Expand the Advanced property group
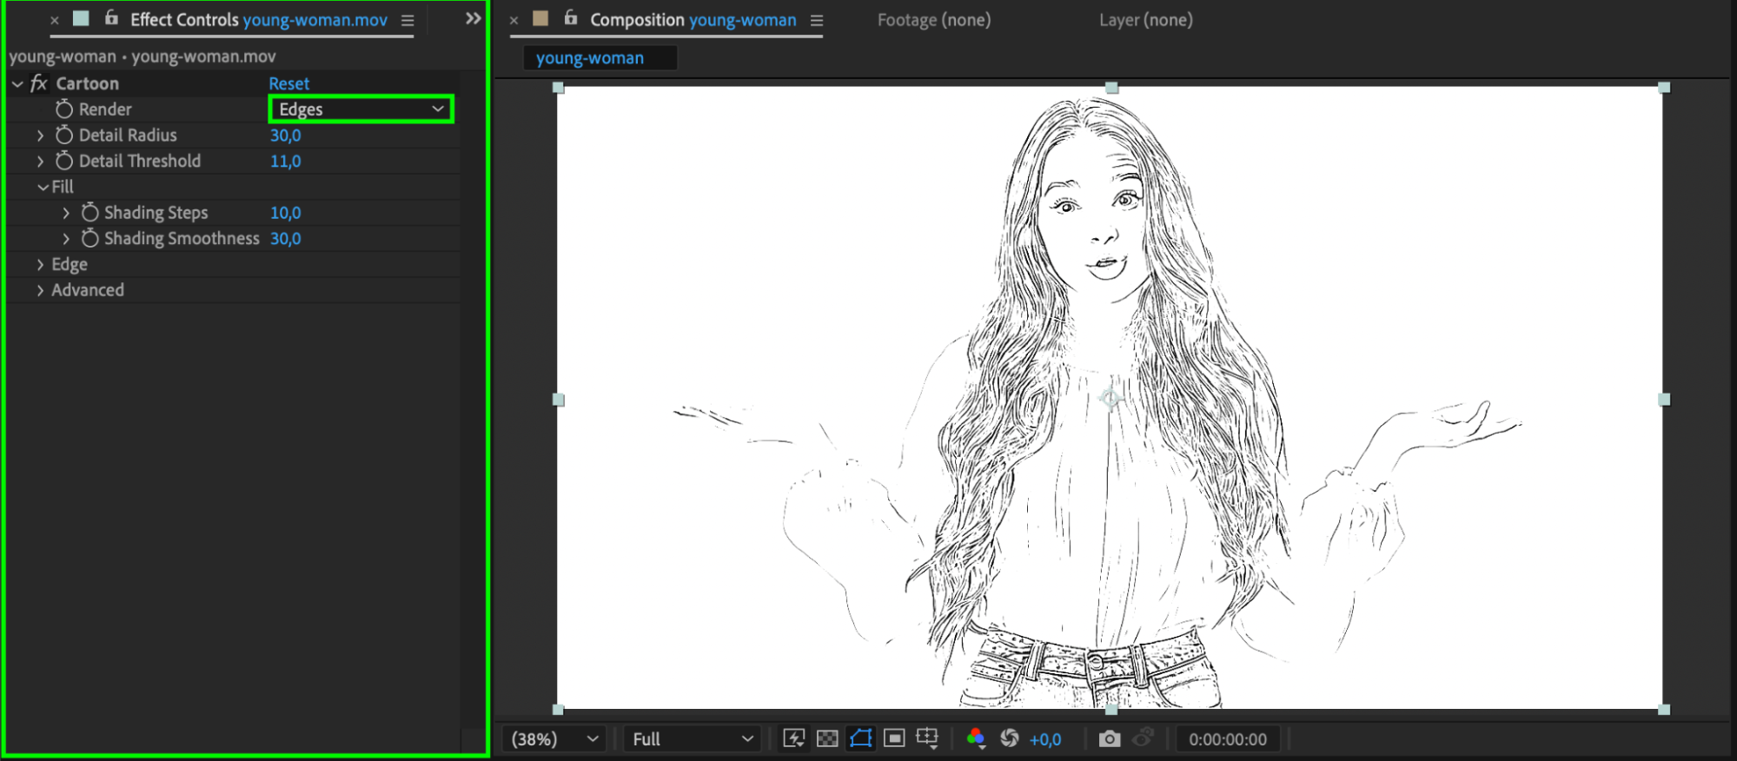 [x=40, y=290]
